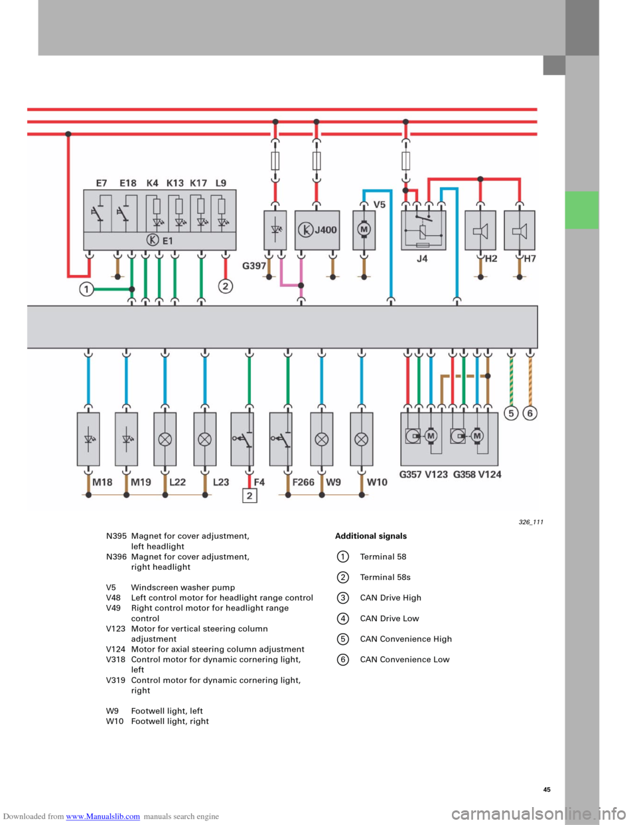Click the J400 control unit symbol

[317, 230]
